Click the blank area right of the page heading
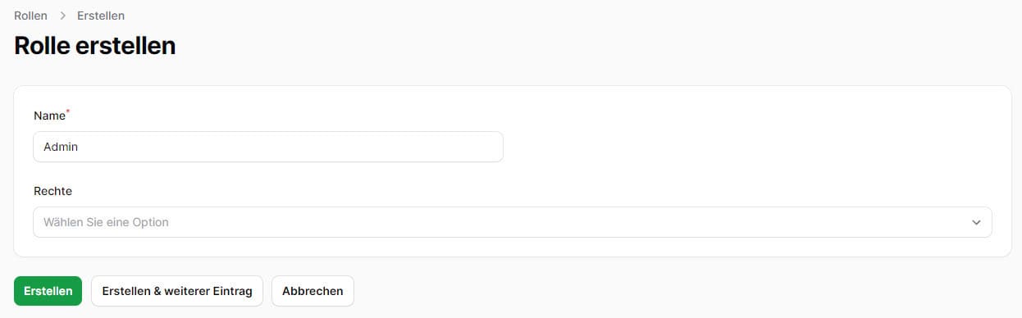This screenshot has height=318, width=1022. 591,45
